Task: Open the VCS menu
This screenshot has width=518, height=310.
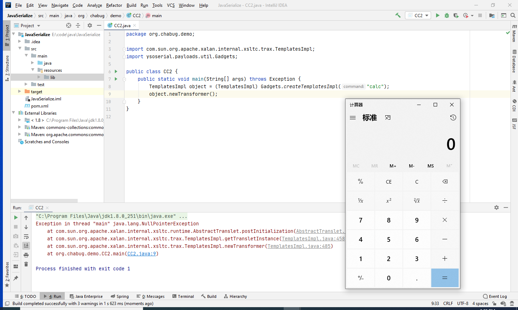Action: point(171,5)
